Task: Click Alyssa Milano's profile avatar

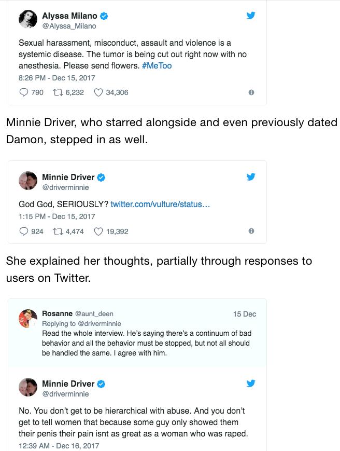Action: [x=28, y=19]
